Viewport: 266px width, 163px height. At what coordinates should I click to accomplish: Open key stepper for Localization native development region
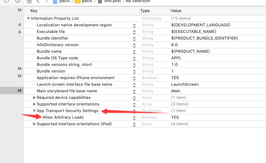134,26
